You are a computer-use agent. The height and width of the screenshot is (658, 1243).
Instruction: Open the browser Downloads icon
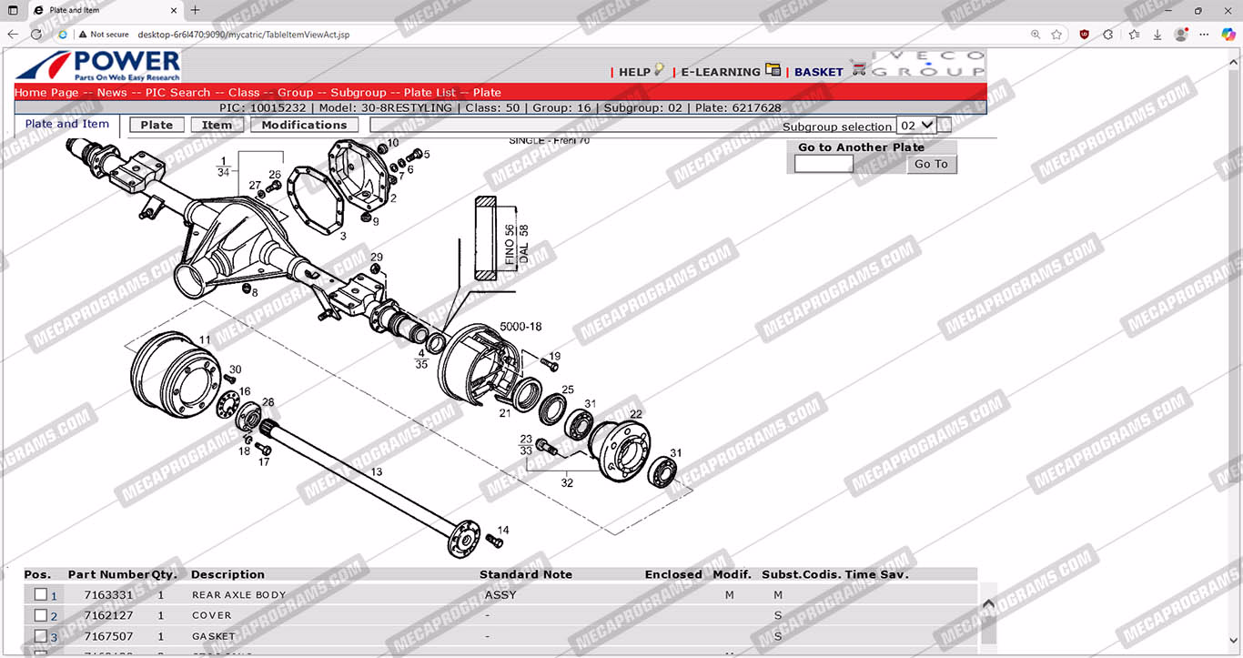[1157, 35]
